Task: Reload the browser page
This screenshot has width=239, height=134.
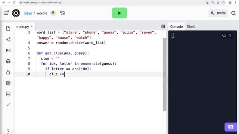Action: 14,3
